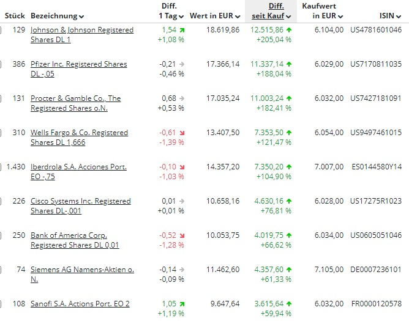Click gray sideways arrow in Siemens row
Image resolution: width=409 pixels, height=321 pixels.
click(181, 270)
